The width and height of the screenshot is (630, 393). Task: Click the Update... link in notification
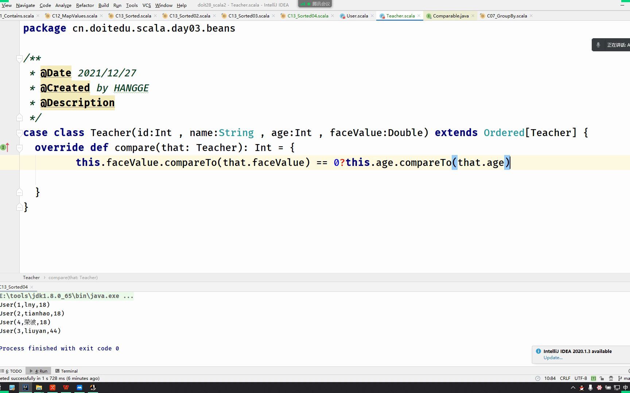click(x=553, y=358)
